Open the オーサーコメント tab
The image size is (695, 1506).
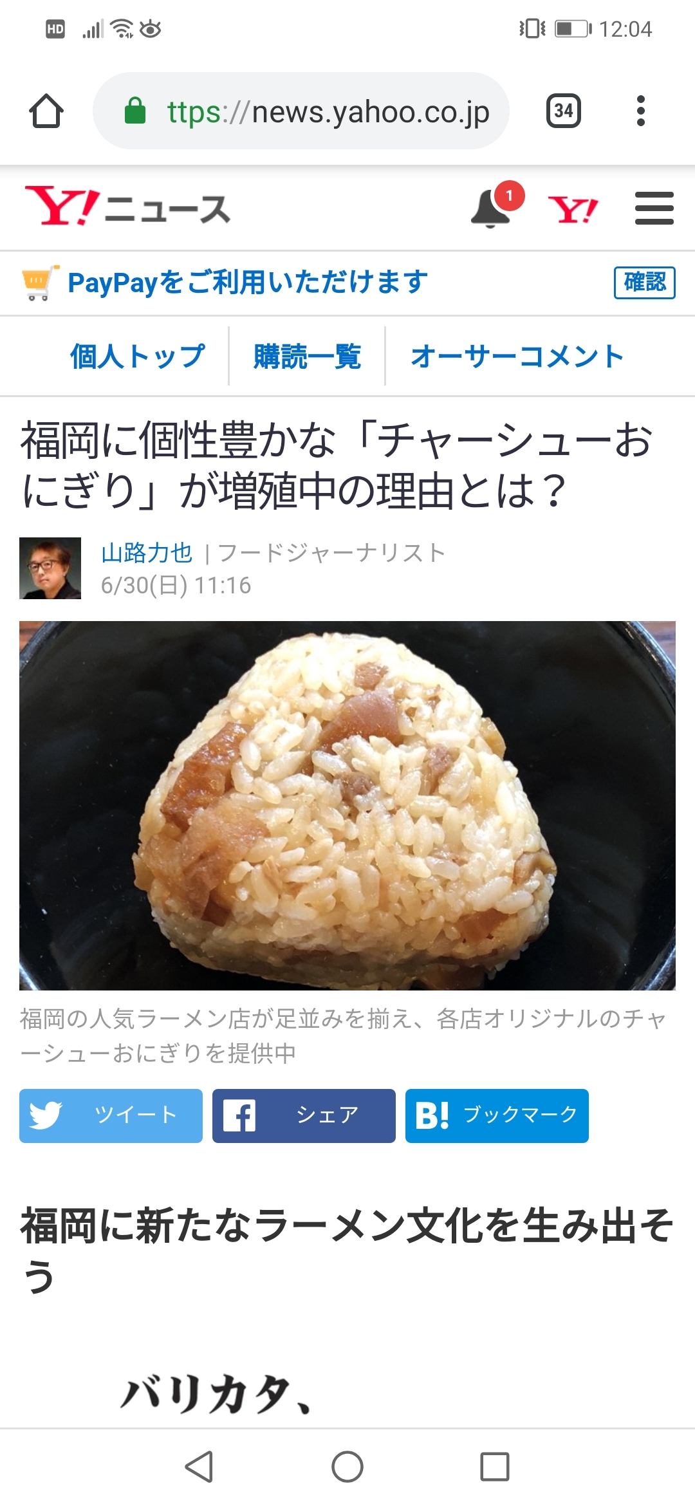[517, 356]
